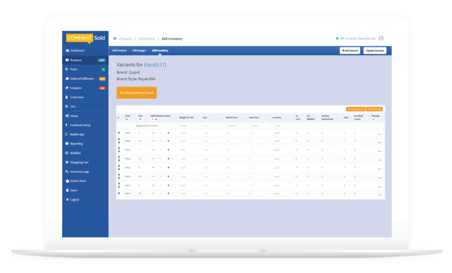The height and width of the screenshot is (273, 452).
Task: Click the info icon near All Systems Operational
Action: pos(381,38)
